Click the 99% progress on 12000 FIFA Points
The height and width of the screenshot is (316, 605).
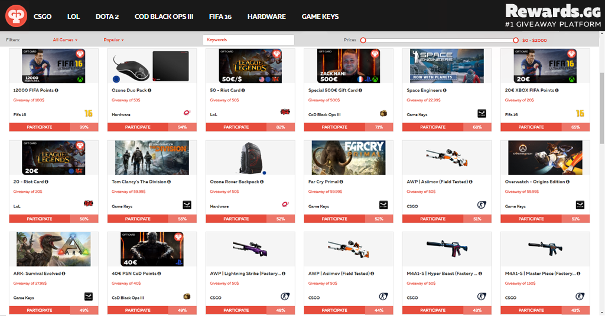[x=84, y=127]
